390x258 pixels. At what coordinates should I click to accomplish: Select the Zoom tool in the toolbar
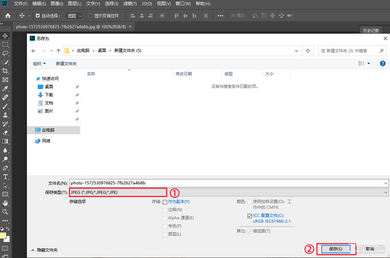coord(5,212)
